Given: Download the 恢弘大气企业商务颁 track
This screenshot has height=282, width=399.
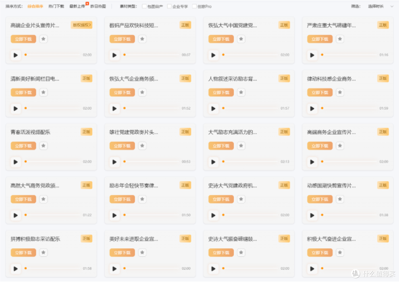Looking at the screenshot, I should click(x=122, y=93).
